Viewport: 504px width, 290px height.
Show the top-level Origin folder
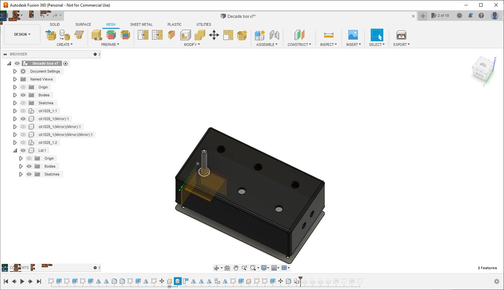(23, 87)
